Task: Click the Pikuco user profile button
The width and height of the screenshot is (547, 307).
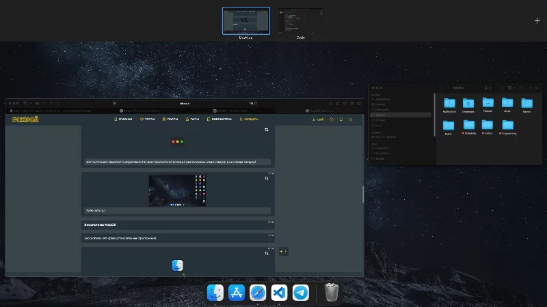Action: tap(318, 119)
